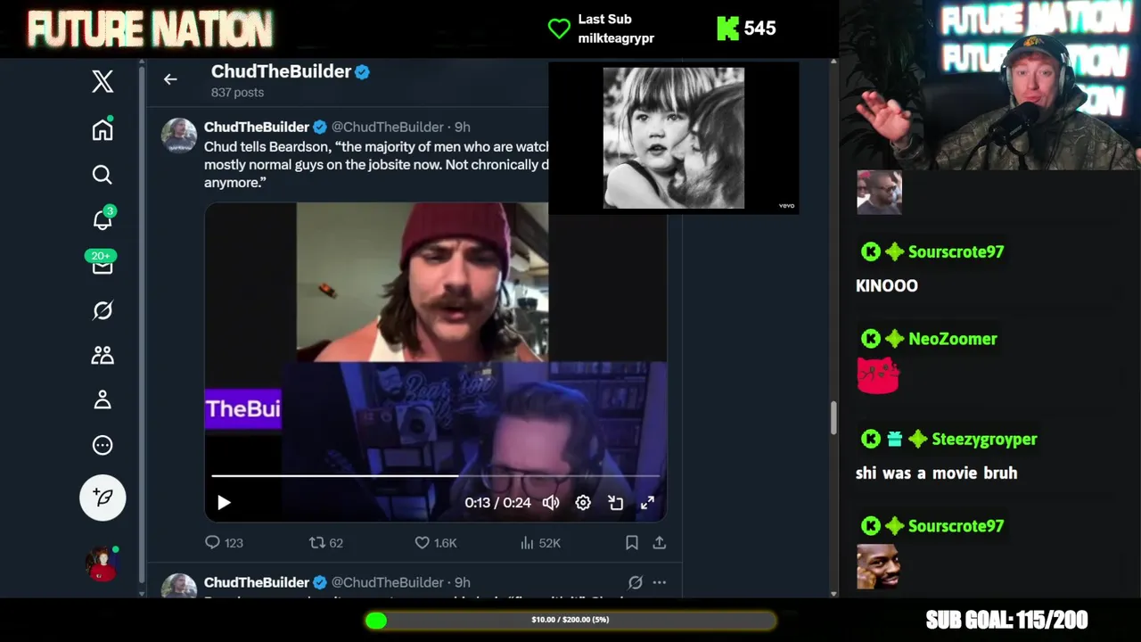Compose a new post with feather button
1141x642 pixels.
(x=103, y=497)
